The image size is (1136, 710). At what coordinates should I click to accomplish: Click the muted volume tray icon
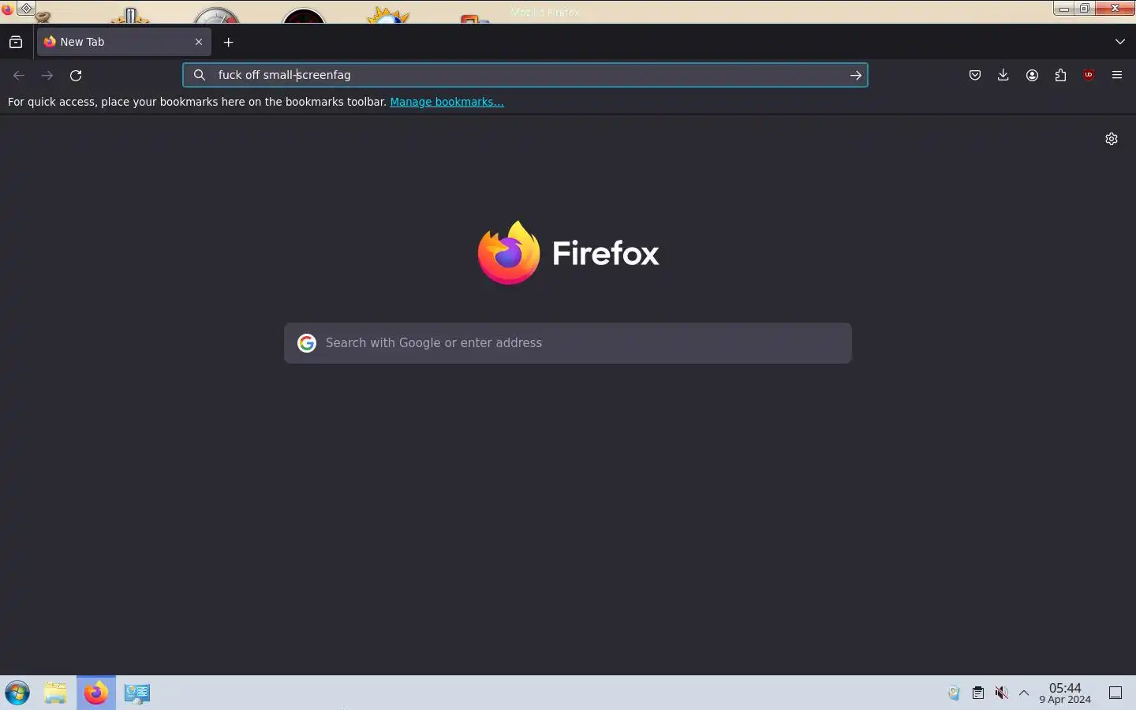click(x=1001, y=693)
